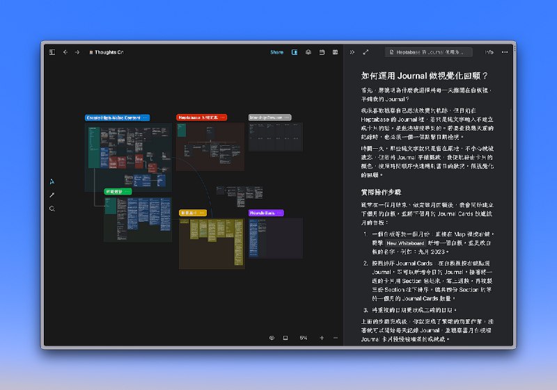The height and width of the screenshot is (390, 557).
Task: Toggle visibility with the eye icon
Action: [272, 338]
